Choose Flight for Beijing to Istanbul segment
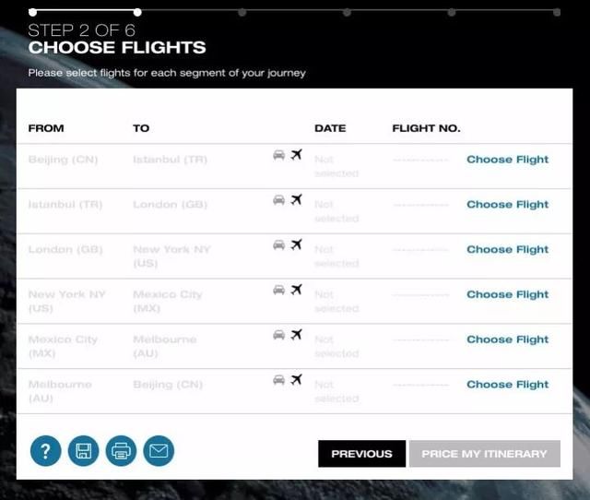The width and height of the screenshot is (590, 500). (508, 160)
